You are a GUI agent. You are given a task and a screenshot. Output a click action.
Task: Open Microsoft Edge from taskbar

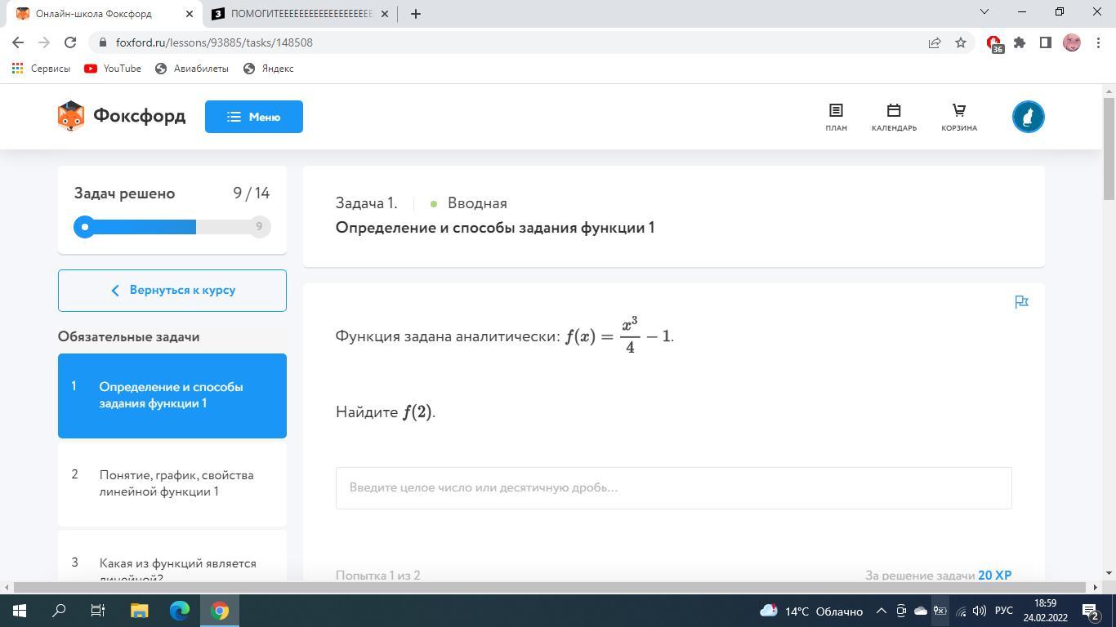[x=179, y=611]
